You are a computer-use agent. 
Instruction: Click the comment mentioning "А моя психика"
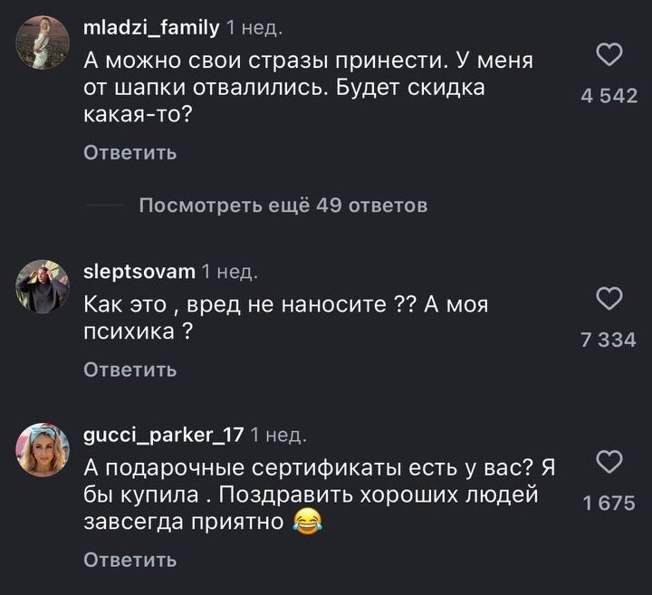(x=285, y=318)
